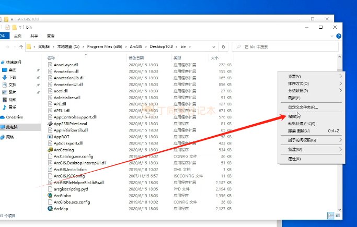The width and height of the screenshot is (357, 227).
Task: Open the 共享 ribbon tab
Action: pyautogui.click(x=34, y=36)
